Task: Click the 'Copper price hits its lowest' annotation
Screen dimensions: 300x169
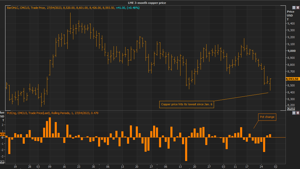Action: pyautogui.click(x=187, y=104)
